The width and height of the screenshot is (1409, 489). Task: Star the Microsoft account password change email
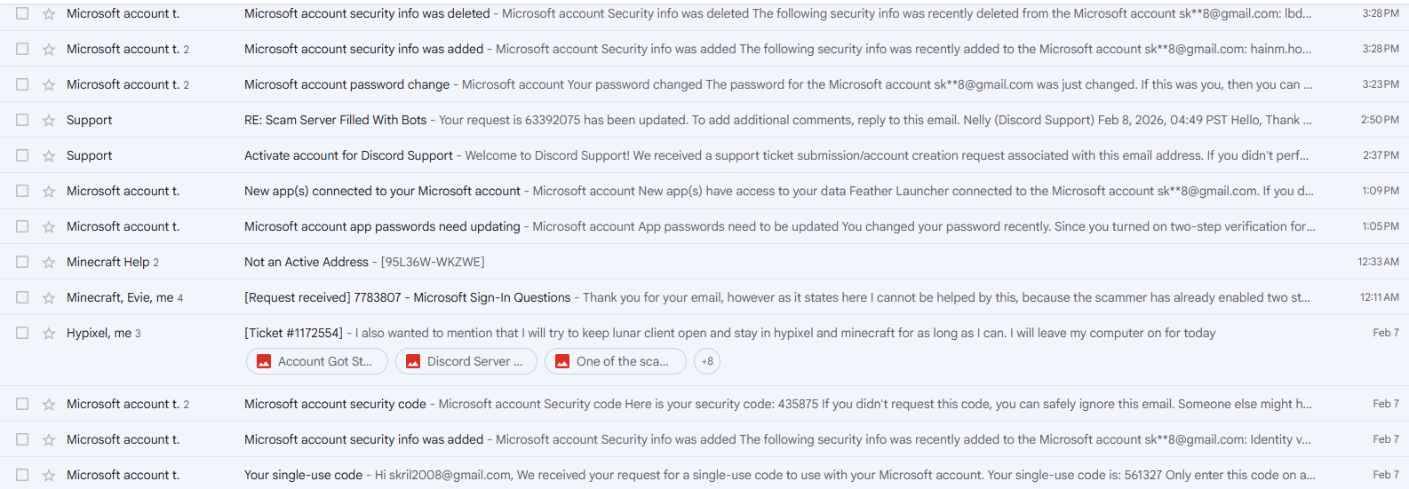49,84
